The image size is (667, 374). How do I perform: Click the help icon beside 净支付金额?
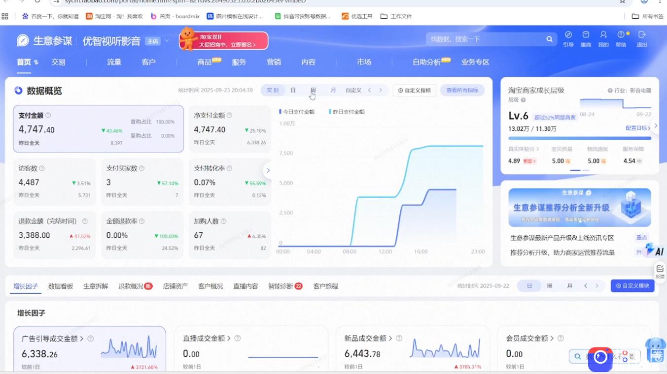pos(229,115)
